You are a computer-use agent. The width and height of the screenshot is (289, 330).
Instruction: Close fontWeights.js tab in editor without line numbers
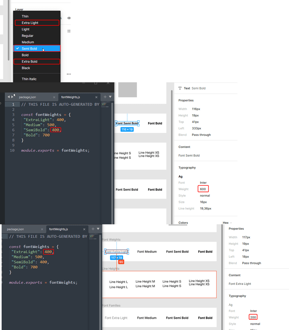tap(84, 229)
